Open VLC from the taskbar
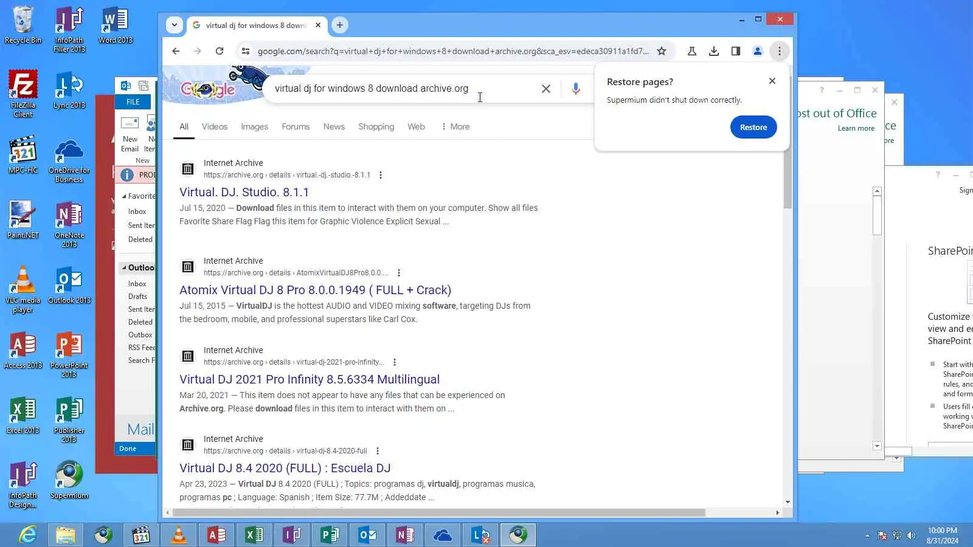The height and width of the screenshot is (547, 973). point(179,535)
